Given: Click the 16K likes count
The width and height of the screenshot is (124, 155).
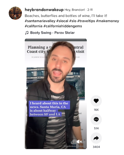Looking at the screenshot, I should 96,110.
